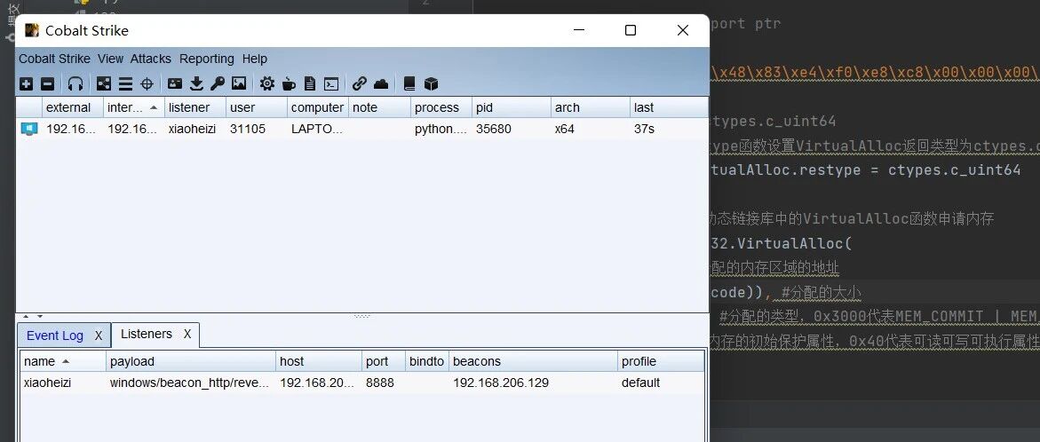Open screenshots via the picture icon
Image resolution: width=1040 pixels, height=442 pixels.
[239, 83]
